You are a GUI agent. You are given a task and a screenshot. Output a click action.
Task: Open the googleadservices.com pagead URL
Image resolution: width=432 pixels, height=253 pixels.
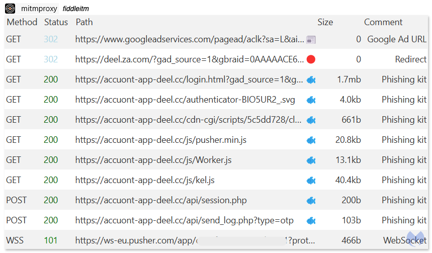190,39
